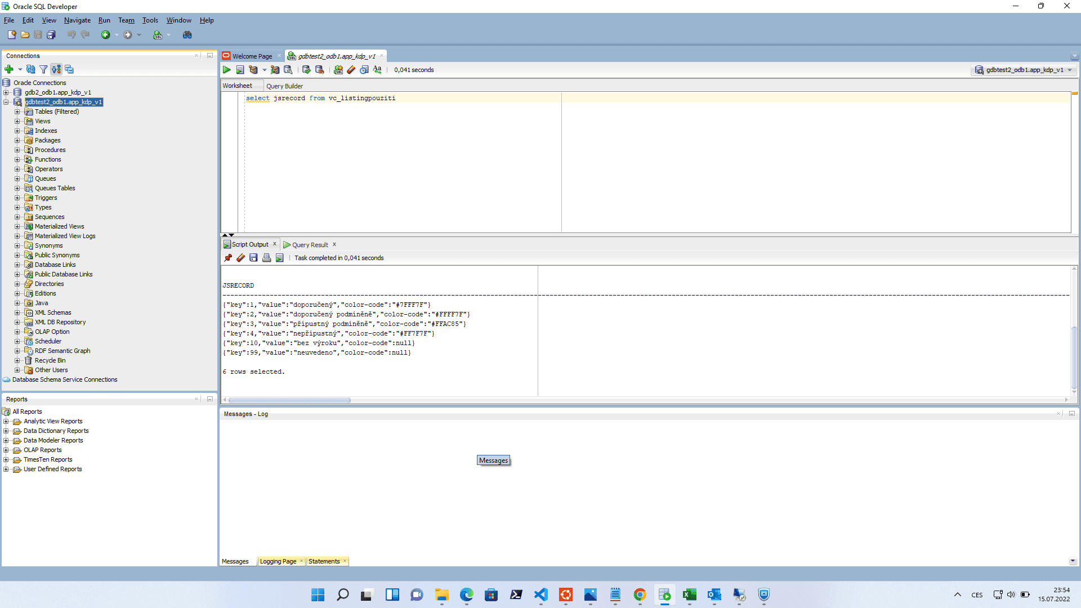This screenshot has width=1081, height=608.
Task: Expand the Tables (Filtered) node
Action: pyautogui.click(x=17, y=111)
